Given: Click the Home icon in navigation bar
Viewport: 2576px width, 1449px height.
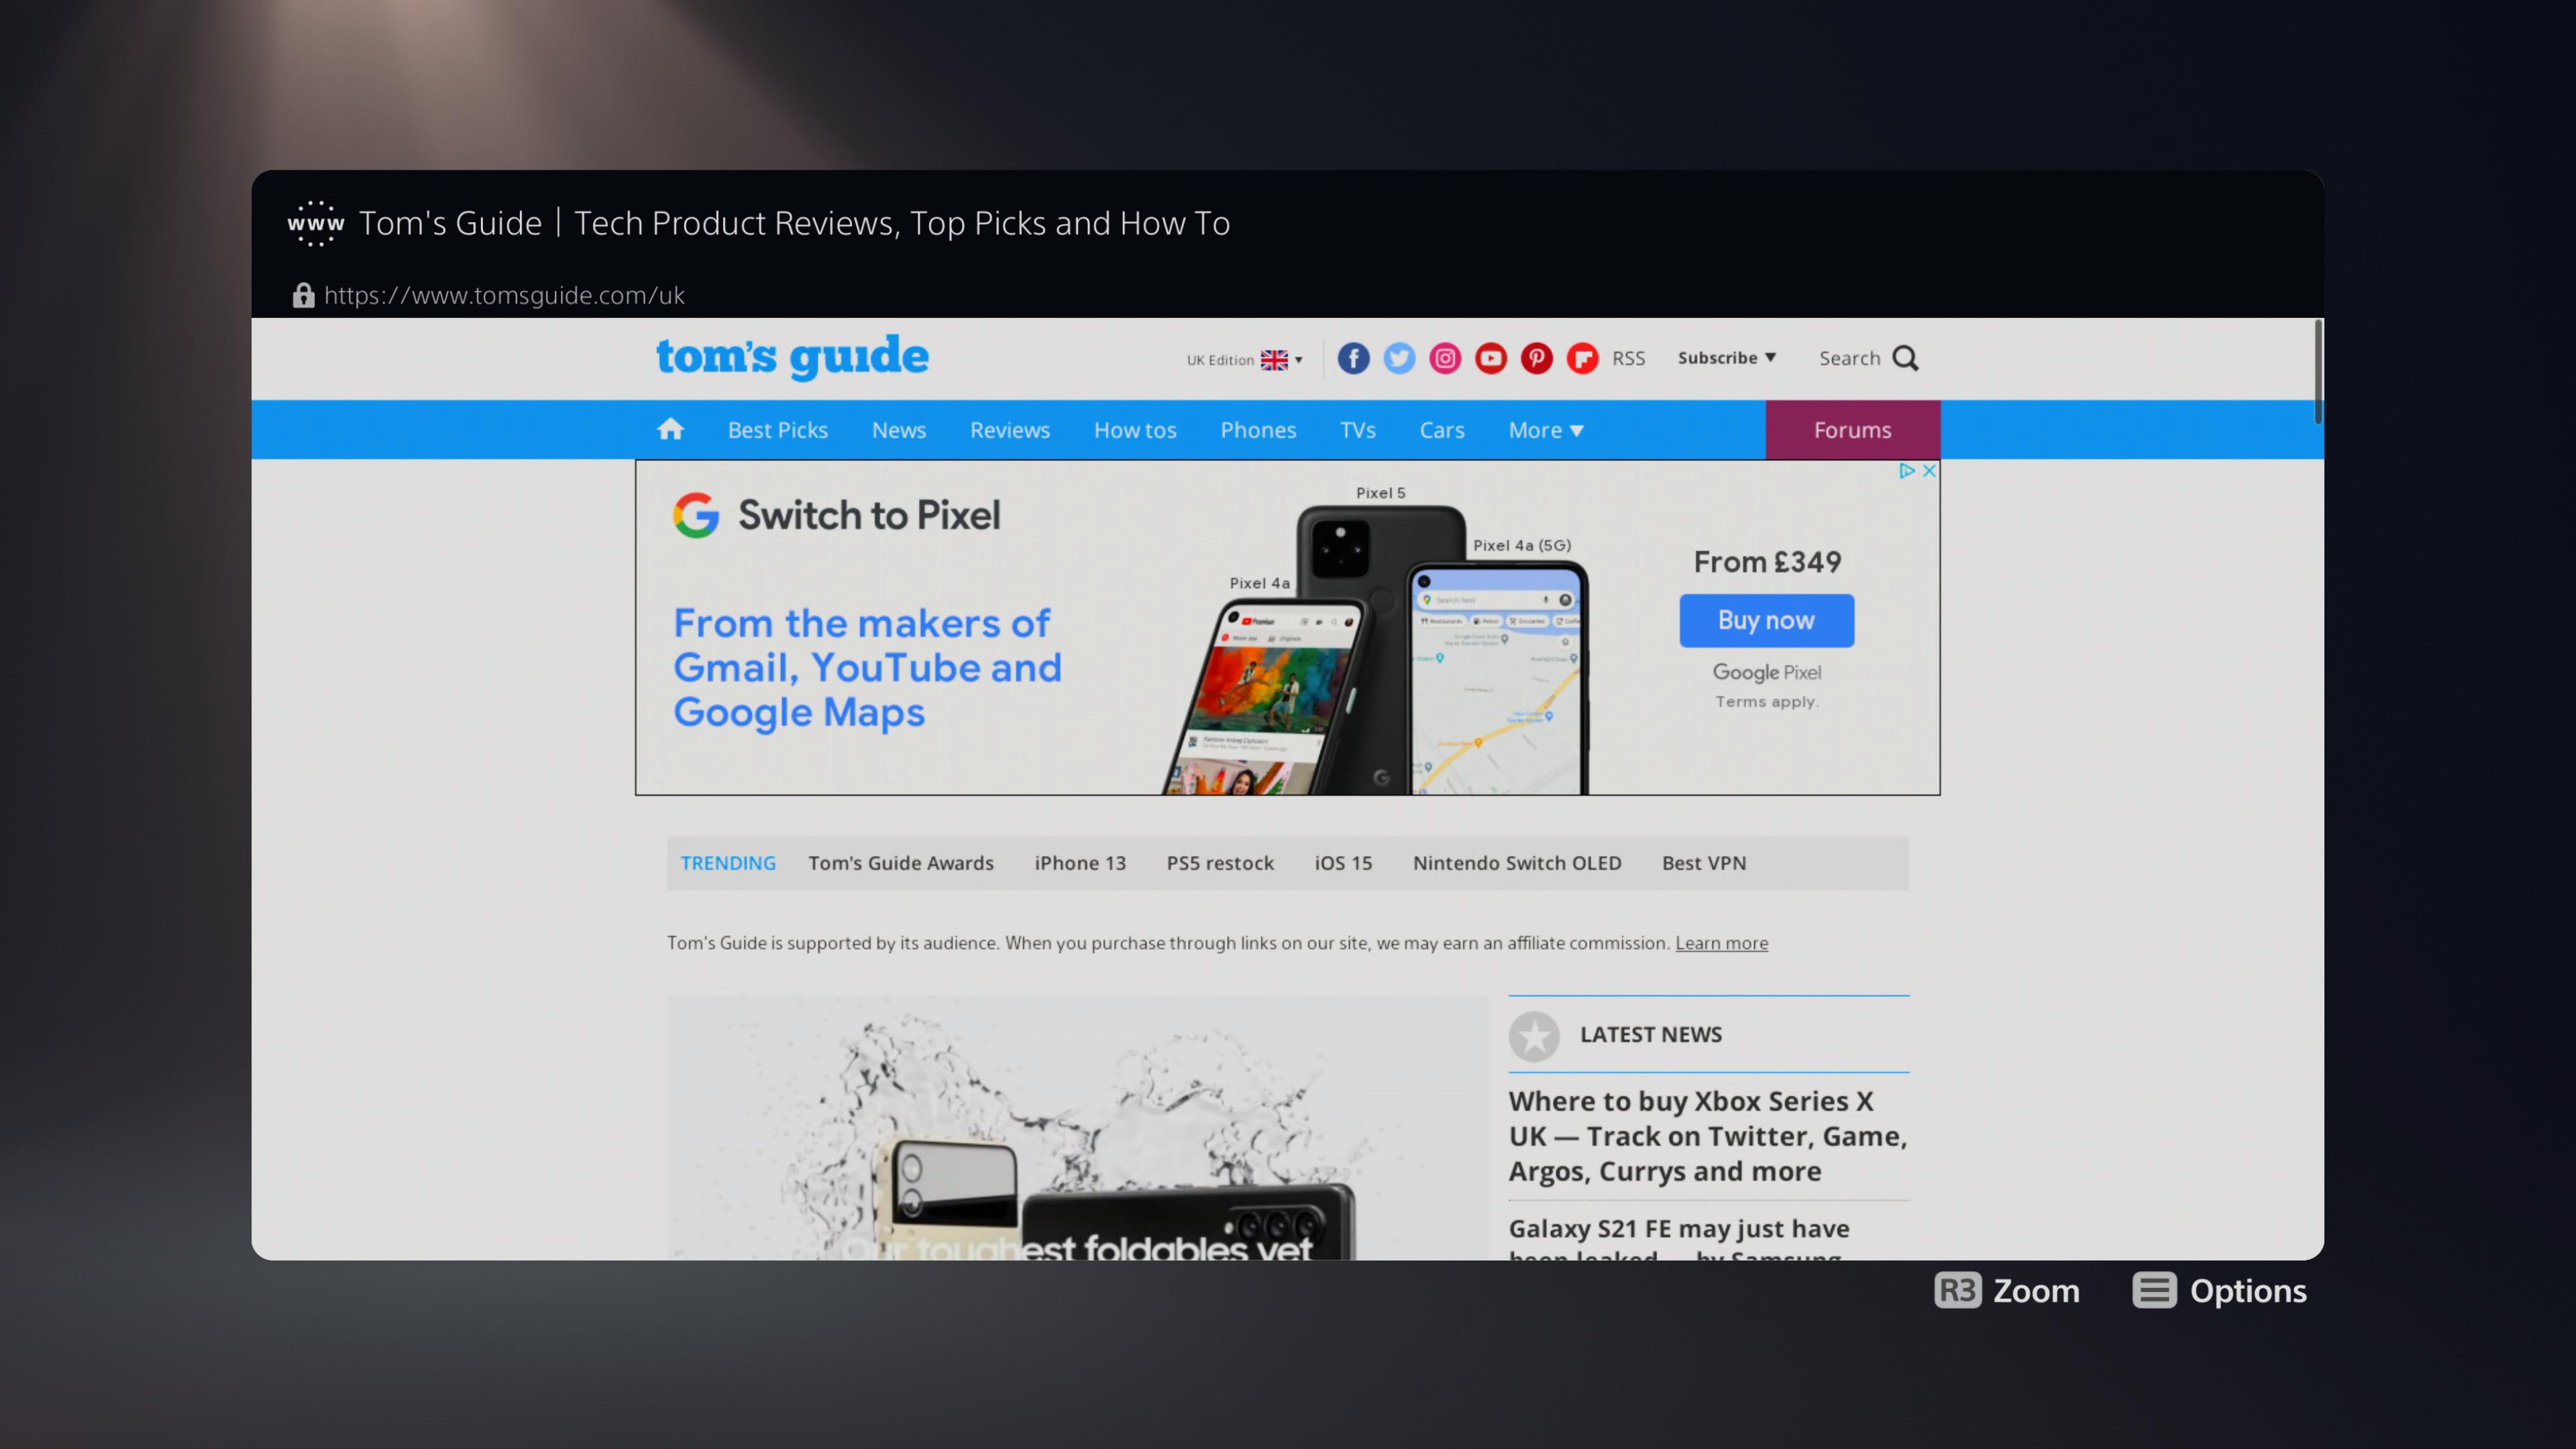Looking at the screenshot, I should pos(670,429).
